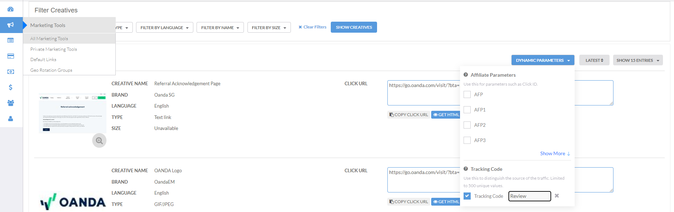Click the Tracking Code text input field
Viewport: 674px width, 212px height.
529,196
